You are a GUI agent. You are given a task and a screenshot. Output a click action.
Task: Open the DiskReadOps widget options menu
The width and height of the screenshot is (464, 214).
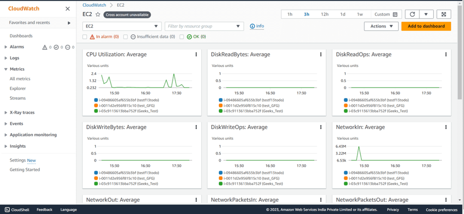click(446, 55)
